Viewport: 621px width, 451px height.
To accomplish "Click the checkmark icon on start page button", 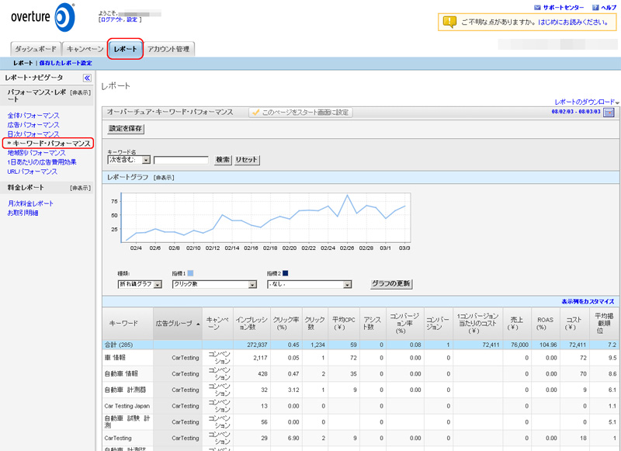I will tap(255, 113).
